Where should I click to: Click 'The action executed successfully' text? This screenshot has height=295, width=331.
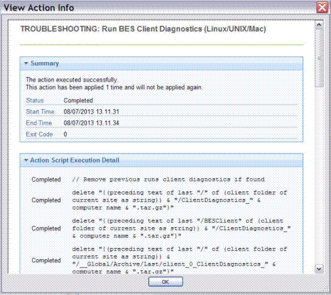72,80
